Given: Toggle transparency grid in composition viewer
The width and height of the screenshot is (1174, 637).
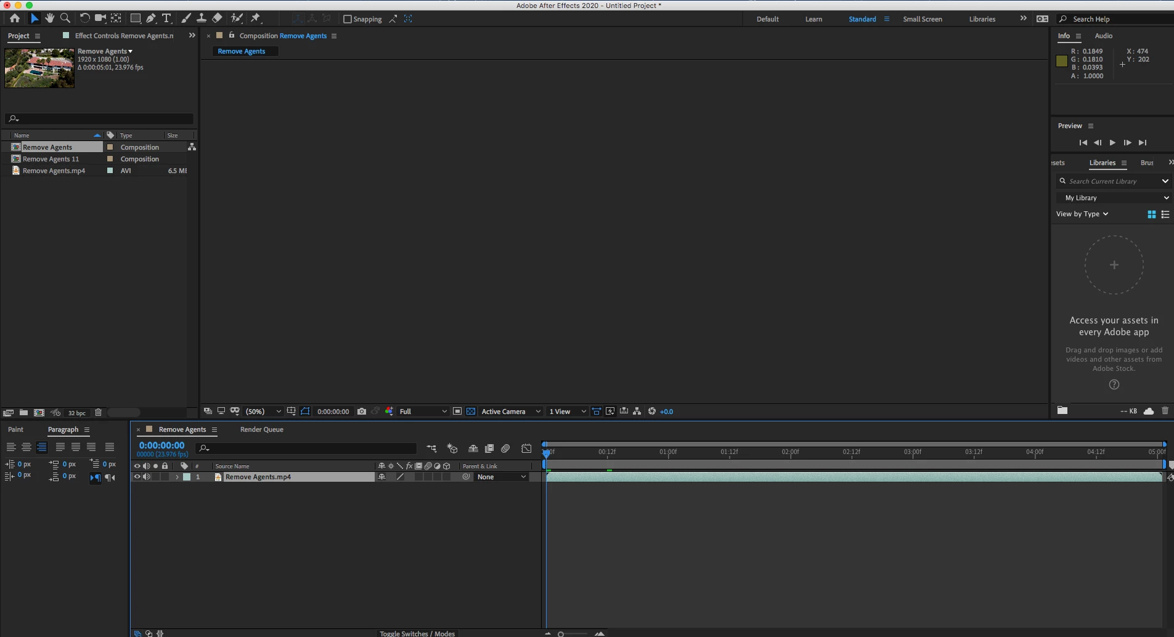Looking at the screenshot, I should [471, 412].
